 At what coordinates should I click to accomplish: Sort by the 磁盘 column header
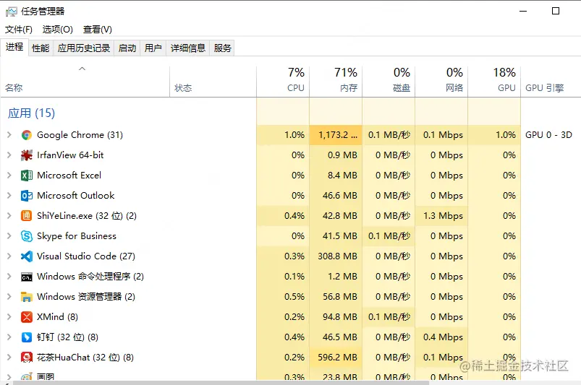pyautogui.click(x=389, y=82)
